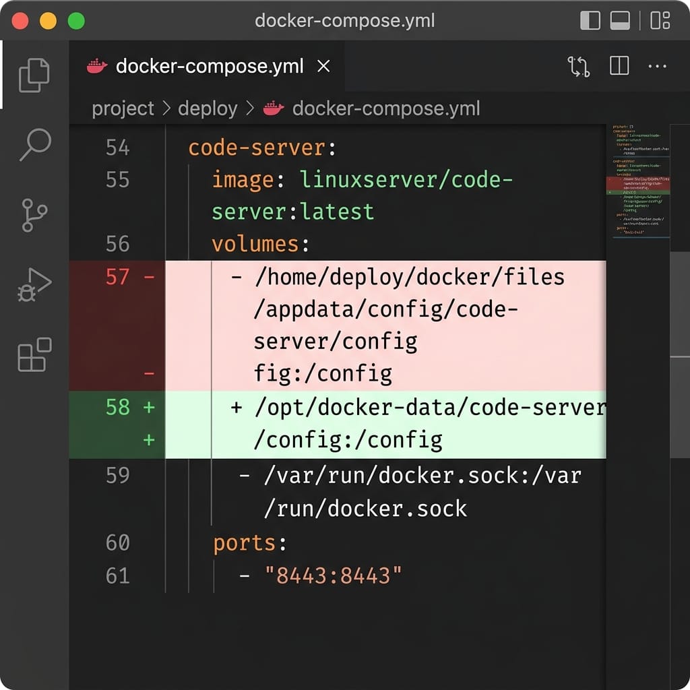
Task: Click the minus marker beside line 57
Action: click(149, 277)
